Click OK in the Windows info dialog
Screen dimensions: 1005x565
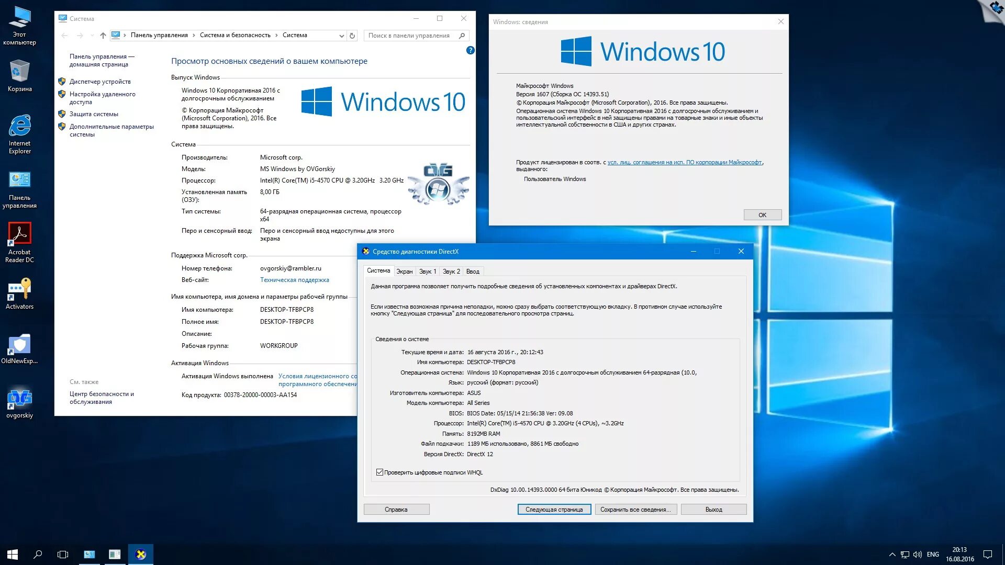point(762,215)
